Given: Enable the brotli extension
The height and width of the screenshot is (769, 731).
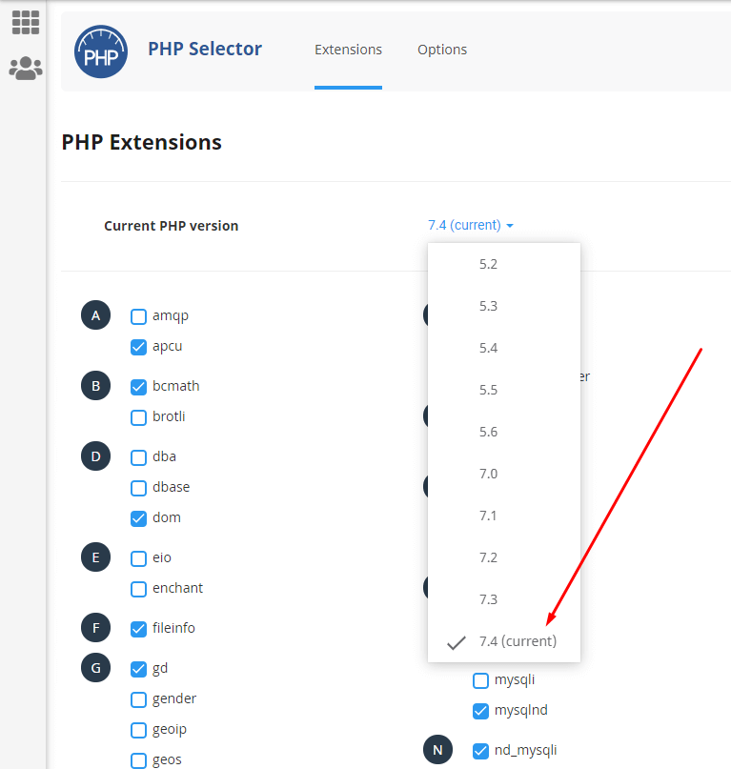Looking at the screenshot, I should coord(138,416).
